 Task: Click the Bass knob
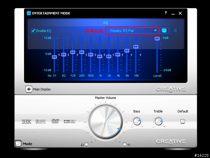[x=137, y=121]
